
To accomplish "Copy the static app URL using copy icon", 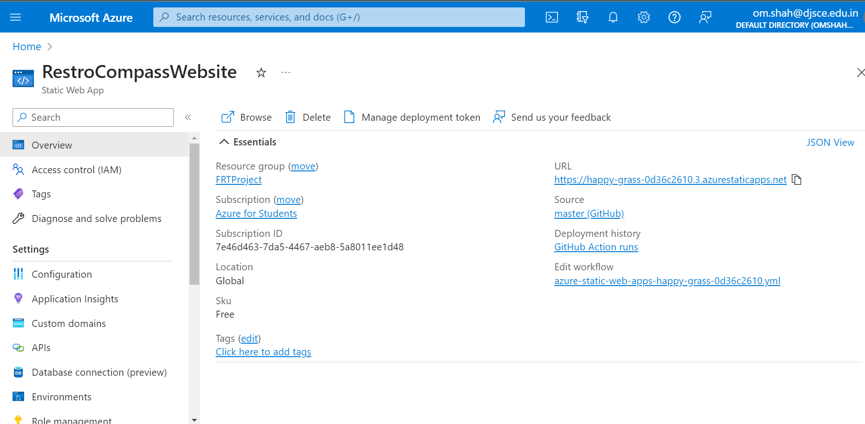I will [x=796, y=180].
